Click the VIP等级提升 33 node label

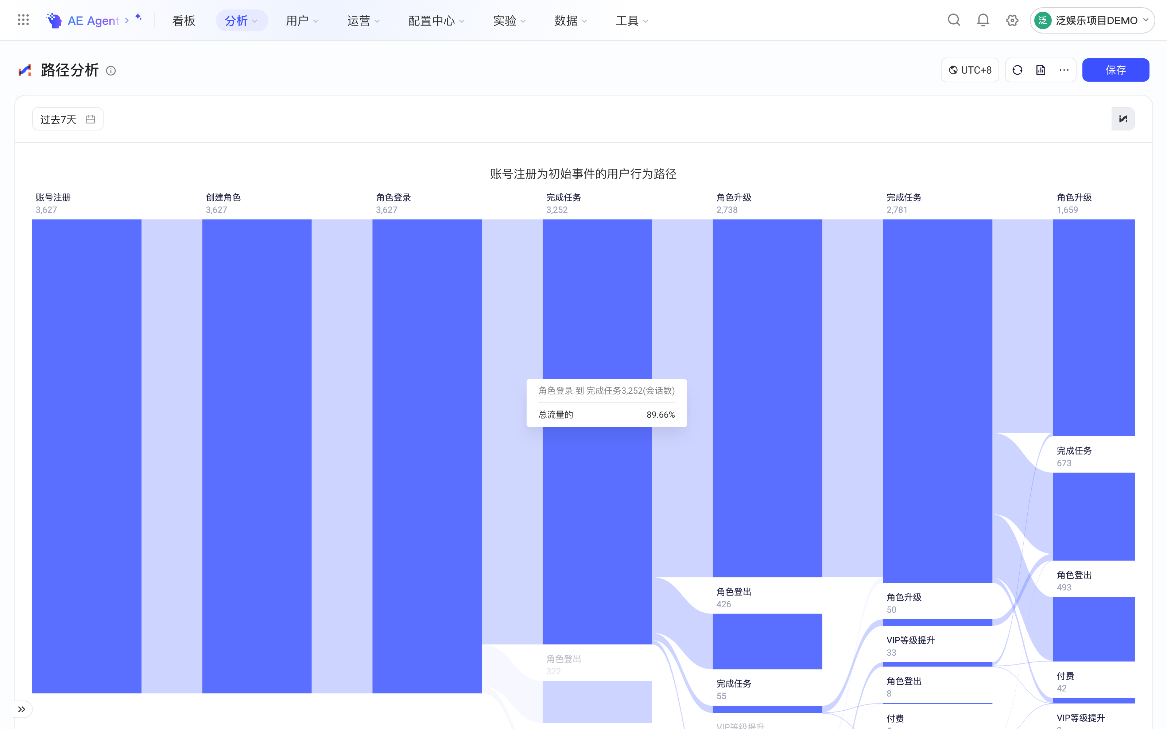click(x=911, y=646)
